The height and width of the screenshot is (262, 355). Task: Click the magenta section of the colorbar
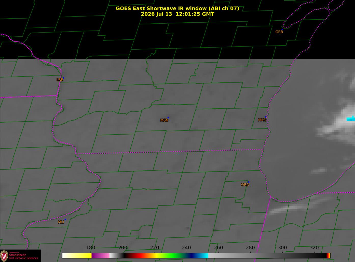[101, 256]
